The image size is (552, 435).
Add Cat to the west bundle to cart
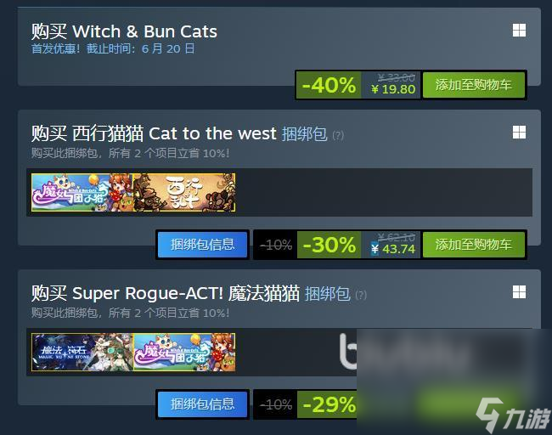[474, 245]
